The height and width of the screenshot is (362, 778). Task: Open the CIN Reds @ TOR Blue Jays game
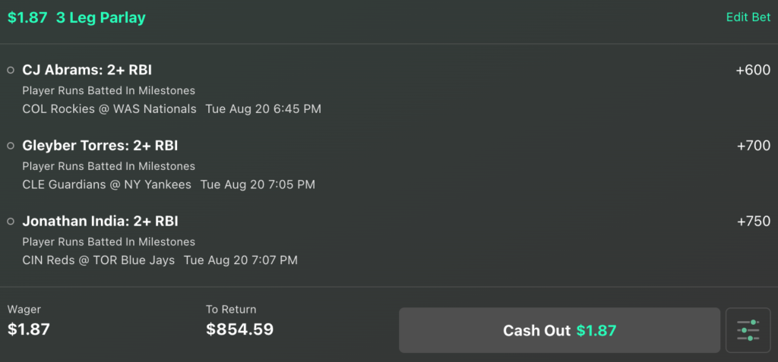point(98,260)
